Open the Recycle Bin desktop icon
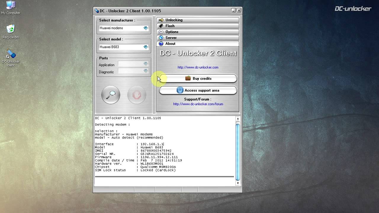This screenshot has height=213, width=379. (x=11, y=32)
